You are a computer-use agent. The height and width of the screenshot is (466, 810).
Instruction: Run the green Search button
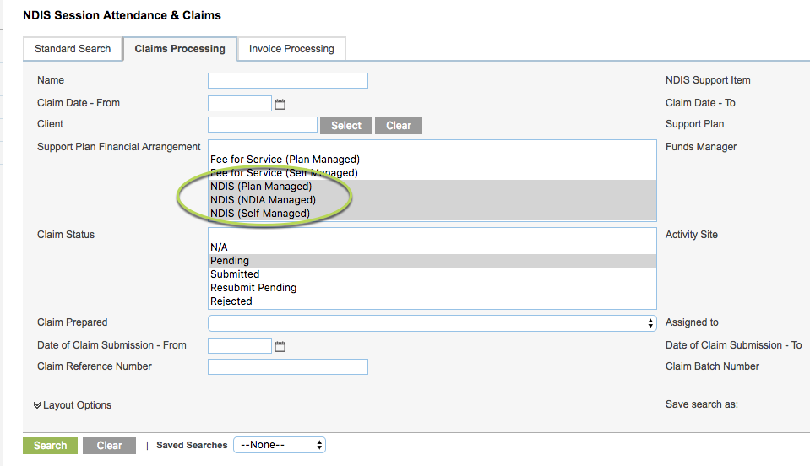[50, 446]
